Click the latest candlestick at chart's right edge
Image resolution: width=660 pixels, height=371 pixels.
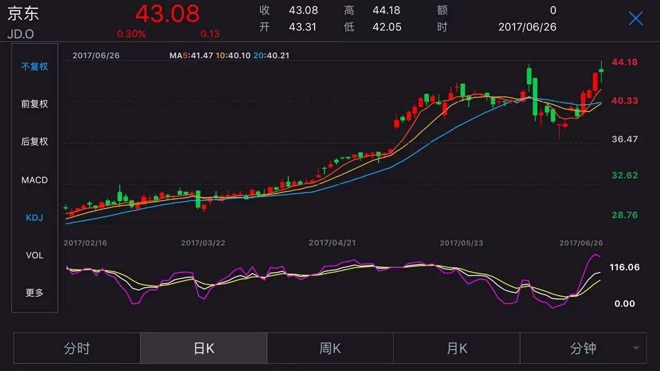[x=601, y=71]
